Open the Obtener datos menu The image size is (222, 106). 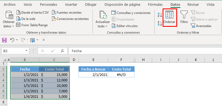click(9, 19)
